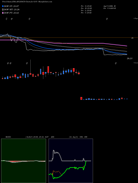Click the magenta DOW PT legend swatch
The height and width of the screenshot is (183, 138).
coord(3,13)
